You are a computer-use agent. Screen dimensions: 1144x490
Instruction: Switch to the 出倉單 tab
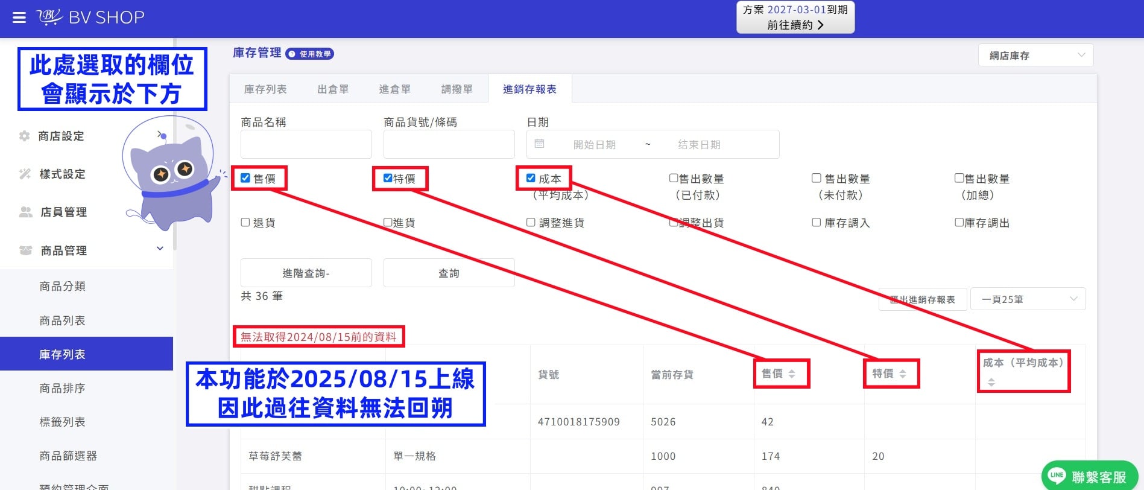coord(333,89)
